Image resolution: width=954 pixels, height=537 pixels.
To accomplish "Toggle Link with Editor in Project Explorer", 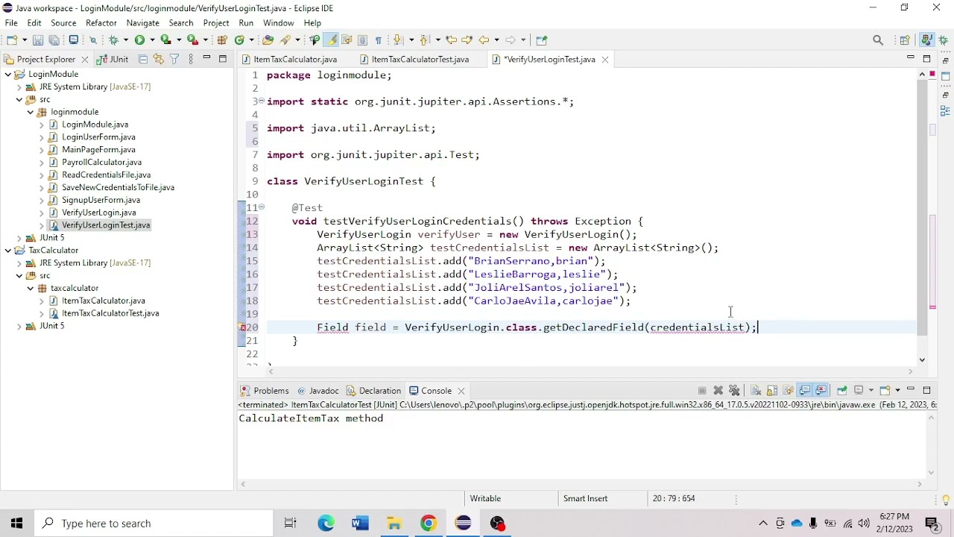I will tap(158, 59).
